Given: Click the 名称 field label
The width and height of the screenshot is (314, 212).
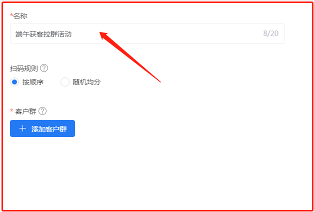Looking at the screenshot, I should pyautogui.click(x=20, y=16).
